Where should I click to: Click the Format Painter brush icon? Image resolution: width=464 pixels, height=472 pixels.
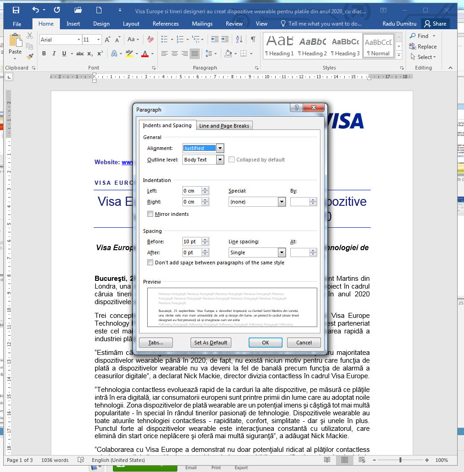[x=30, y=56]
